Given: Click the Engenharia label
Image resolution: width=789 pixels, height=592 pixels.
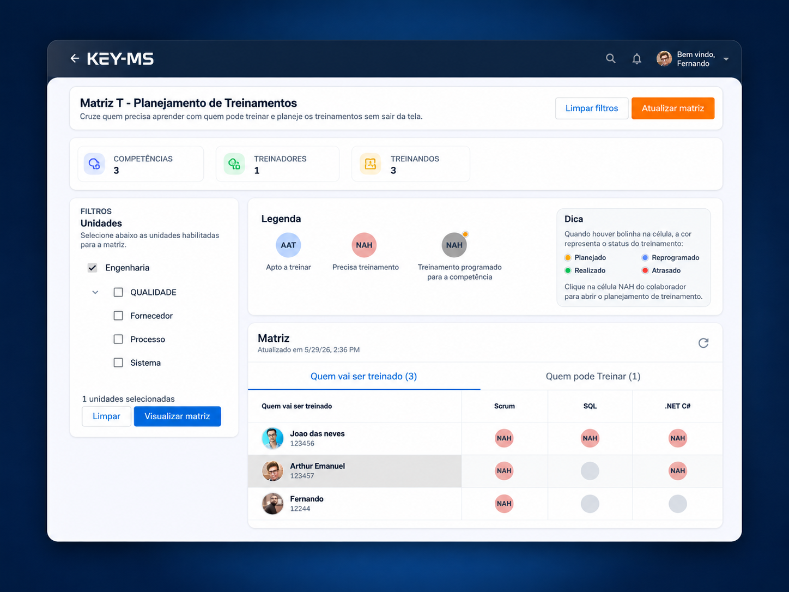Looking at the screenshot, I should tap(128, 268).
